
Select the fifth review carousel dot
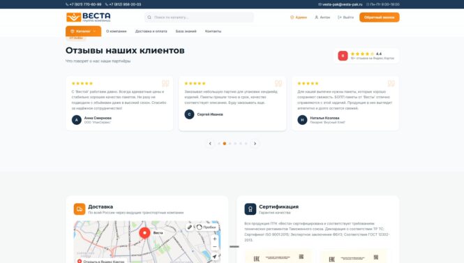(241, 144)
